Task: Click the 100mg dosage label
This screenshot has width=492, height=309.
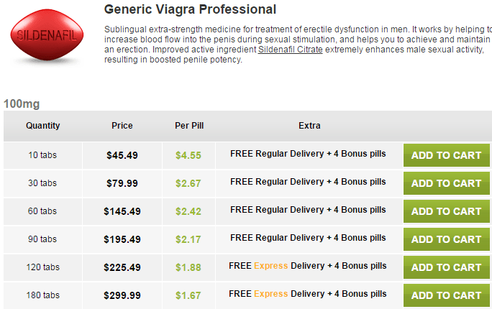Action: click(x=22, y=103)
